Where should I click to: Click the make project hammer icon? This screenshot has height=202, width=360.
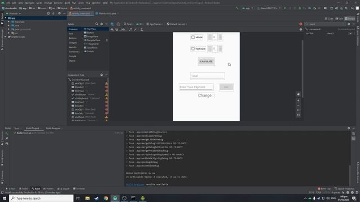click(x=237, y=8)
